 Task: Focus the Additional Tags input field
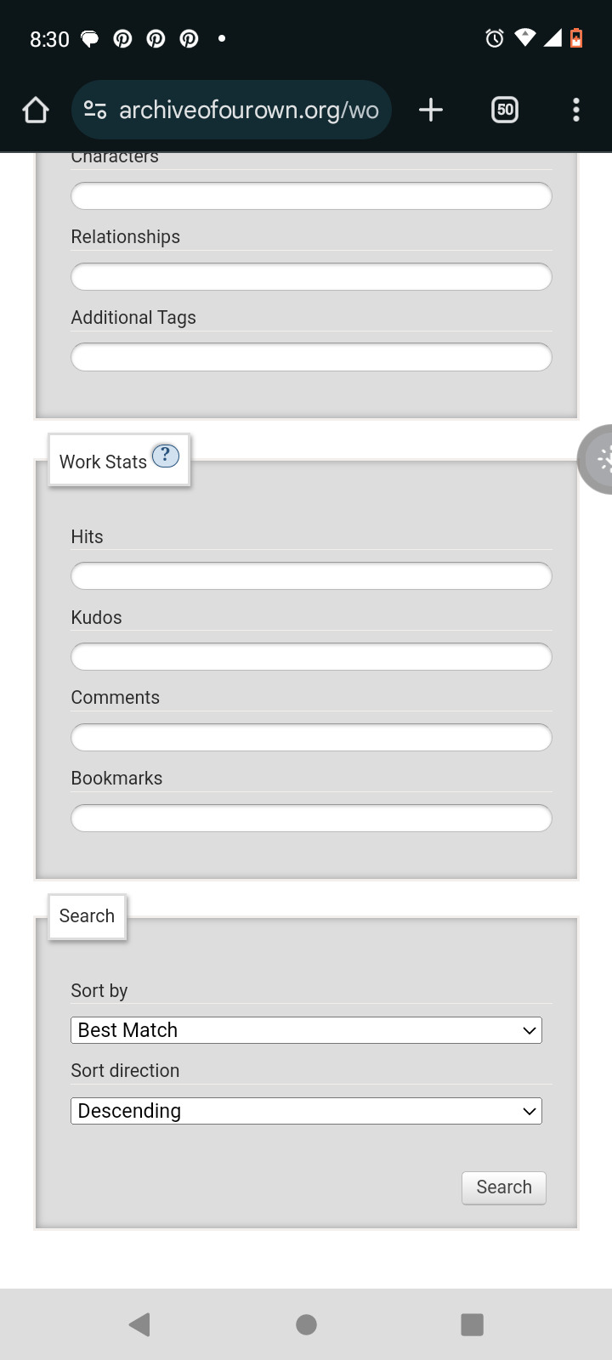[x=311, y=357]
